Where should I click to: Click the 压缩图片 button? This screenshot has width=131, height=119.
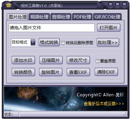51,60
